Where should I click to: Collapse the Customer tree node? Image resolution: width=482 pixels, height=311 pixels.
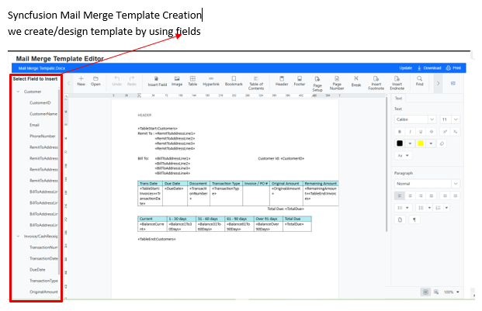(18, 92)
